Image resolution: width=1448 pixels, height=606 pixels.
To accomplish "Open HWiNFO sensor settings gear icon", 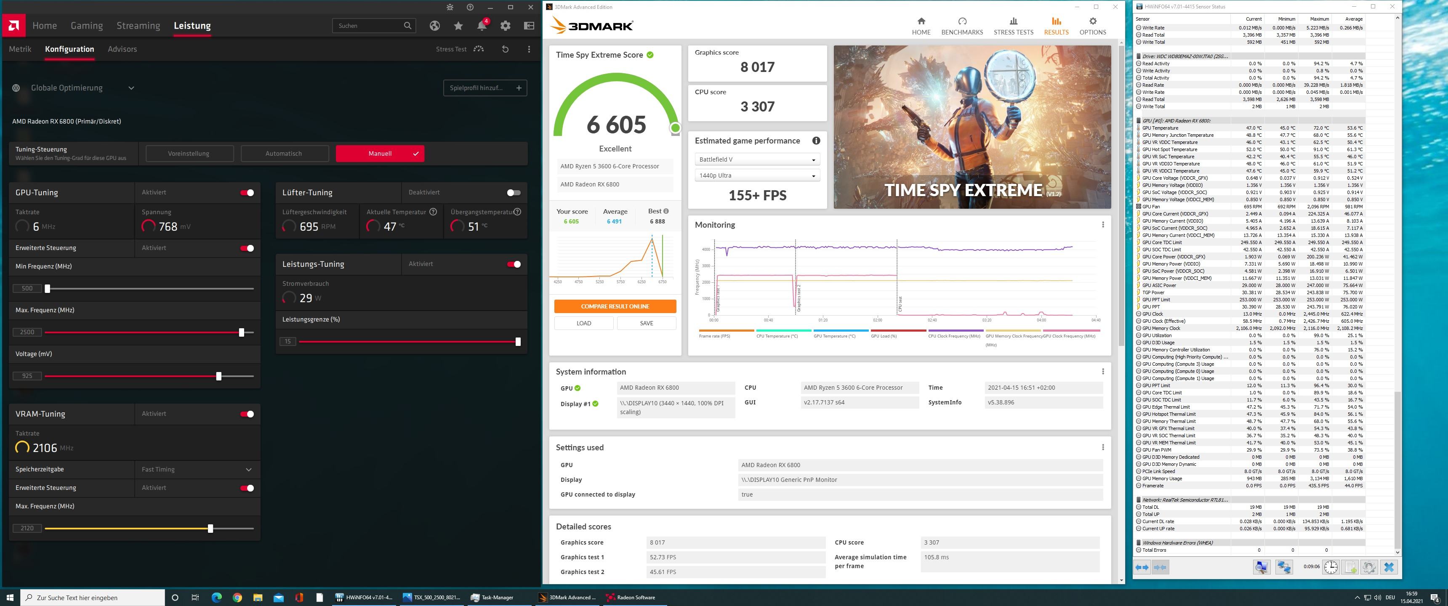I will [1369, 567].
